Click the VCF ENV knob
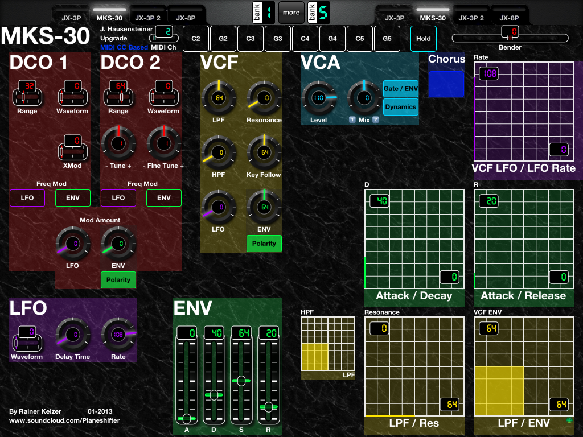The height and width of the screenshot is (437, 583). click(264, 207)
